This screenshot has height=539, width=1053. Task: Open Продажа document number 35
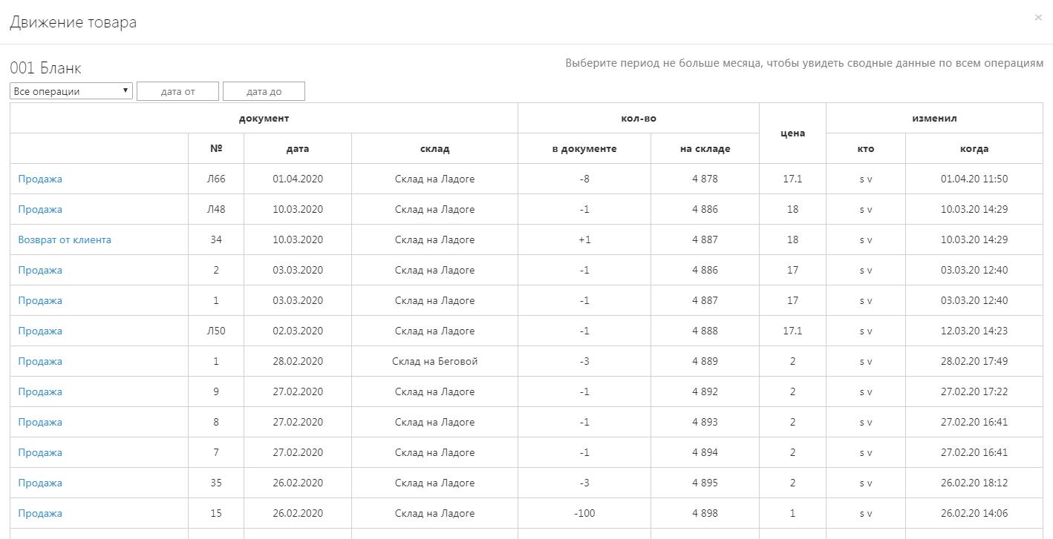point(40,483)
